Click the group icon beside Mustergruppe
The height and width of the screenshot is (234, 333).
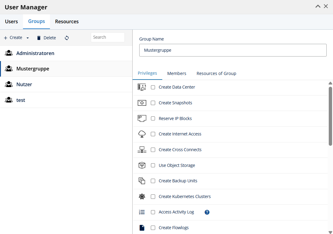point(9,69)
